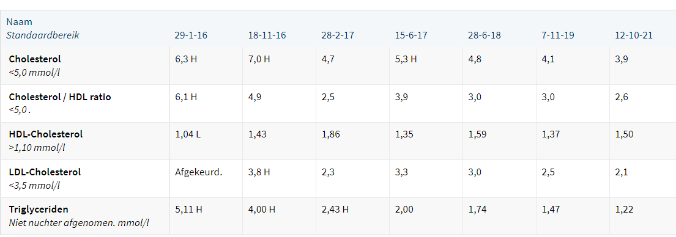Select the 5,11 H triglyceriden value
The image size is (676, 237).
coord(188,210)
